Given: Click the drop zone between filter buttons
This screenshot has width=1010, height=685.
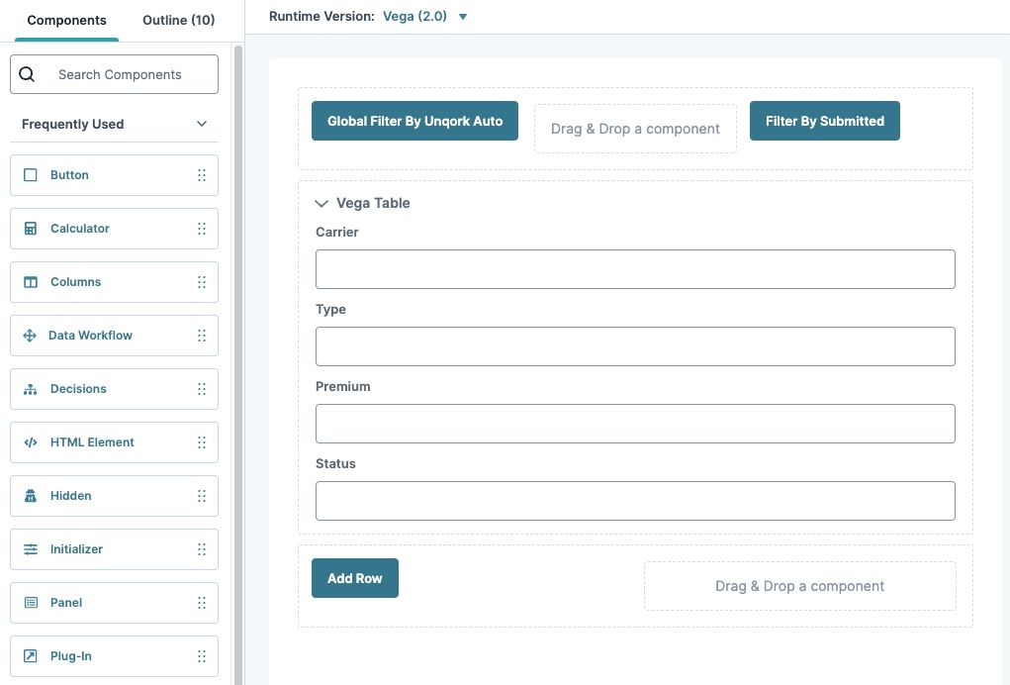Looking at the screenshot, I should 635,129.
